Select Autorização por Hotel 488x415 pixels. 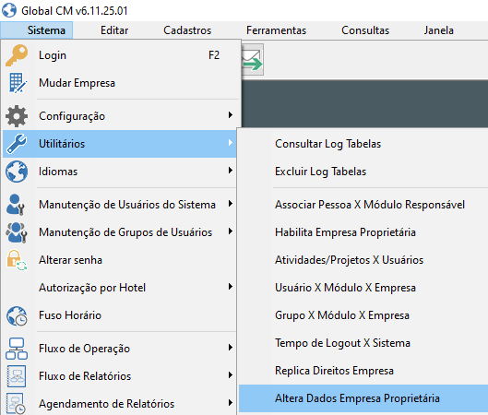[x=120, y=288]
